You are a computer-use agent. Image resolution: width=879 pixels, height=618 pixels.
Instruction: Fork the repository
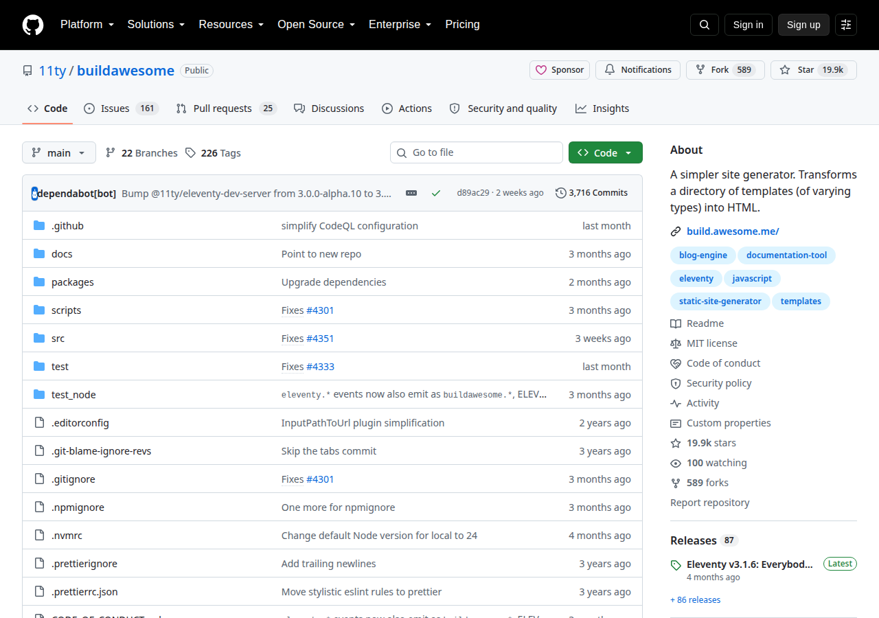pyautogui.click(x=725, y=70)
